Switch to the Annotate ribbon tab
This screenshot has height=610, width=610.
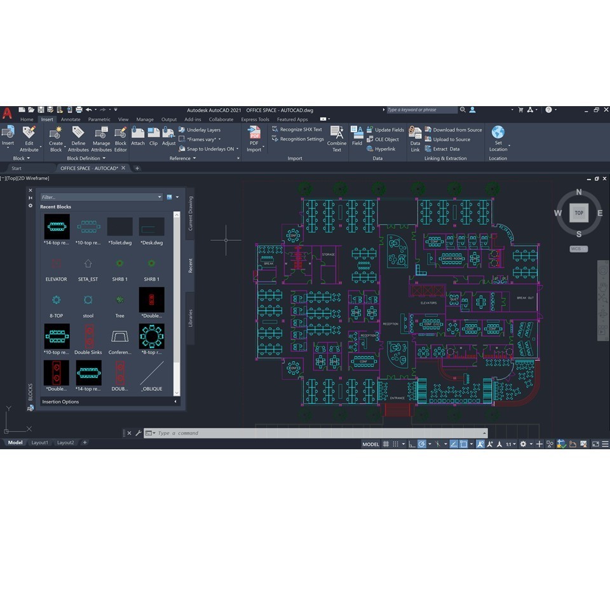(x=71, y=119)
